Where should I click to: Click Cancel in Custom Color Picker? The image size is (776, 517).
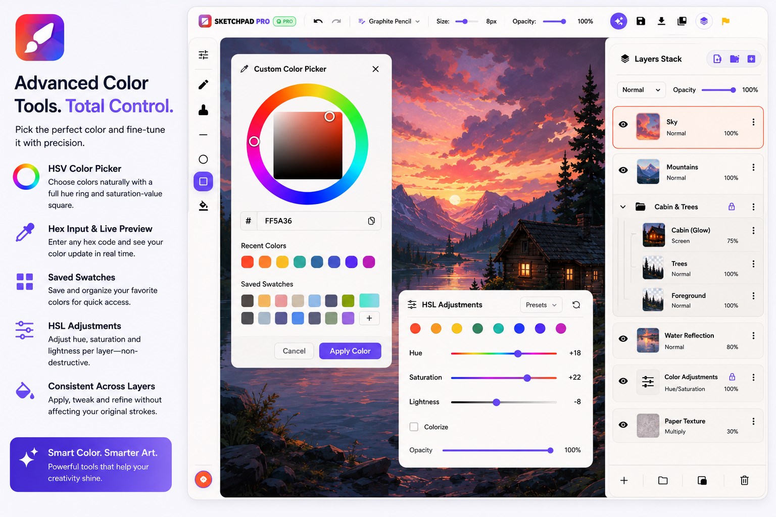(x=294, y=351)
